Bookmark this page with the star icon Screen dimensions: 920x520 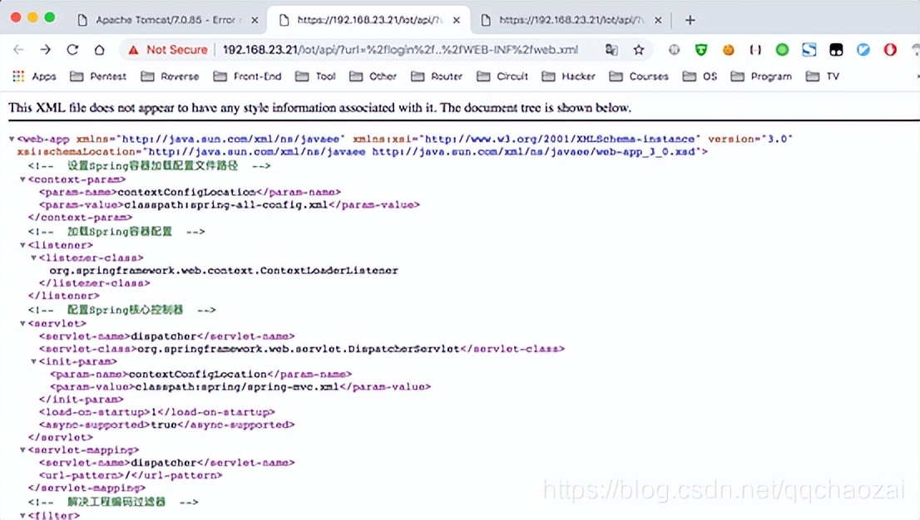(x=638, y=50)
